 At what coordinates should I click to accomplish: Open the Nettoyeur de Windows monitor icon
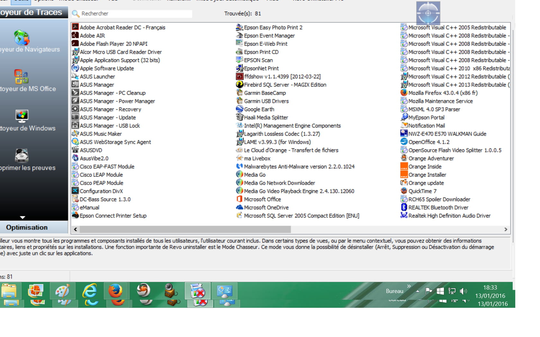click(x=22, y=116)
